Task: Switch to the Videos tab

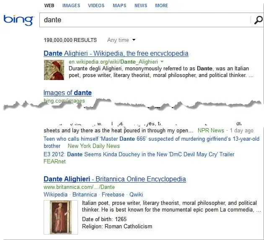Action: [96, 5]
